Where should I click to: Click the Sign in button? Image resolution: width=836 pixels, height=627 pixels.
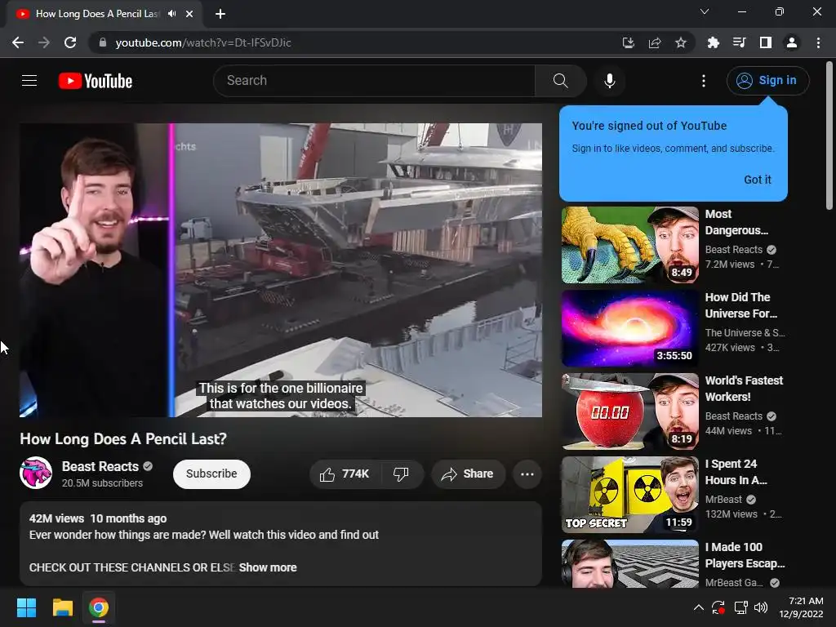(767, 81)
